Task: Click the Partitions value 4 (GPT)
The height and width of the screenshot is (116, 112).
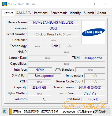Action: [x=93, y=99]
